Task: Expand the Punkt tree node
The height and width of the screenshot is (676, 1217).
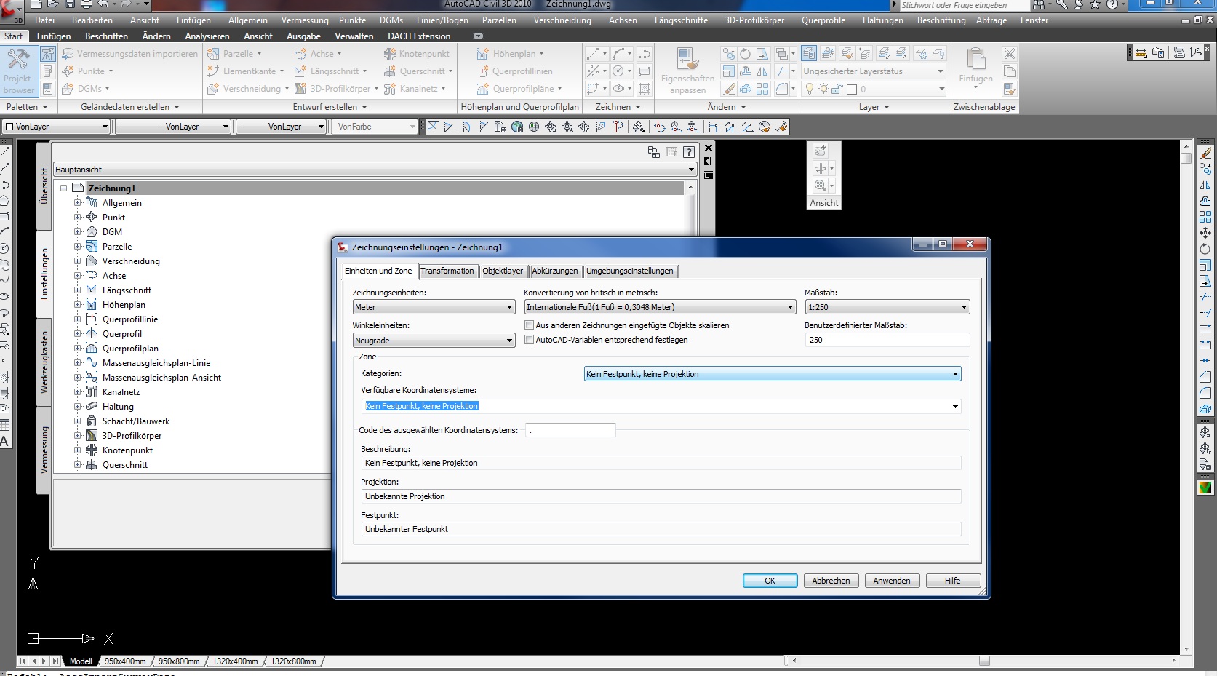Action: 77,217
